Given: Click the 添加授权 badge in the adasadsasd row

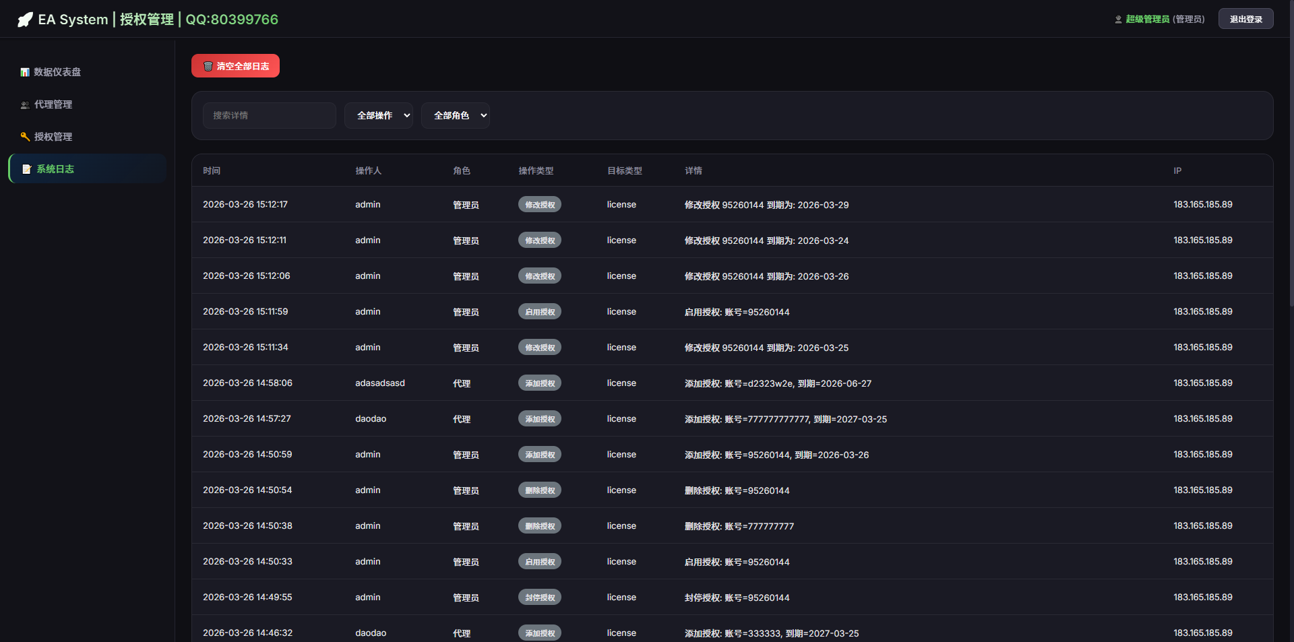Looking at the screenshot, I should tap(540, 383).
